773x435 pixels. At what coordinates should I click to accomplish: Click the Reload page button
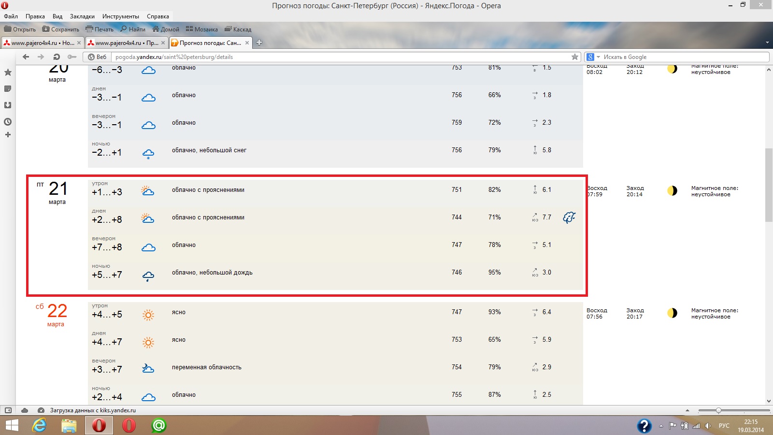coord(57,57)
